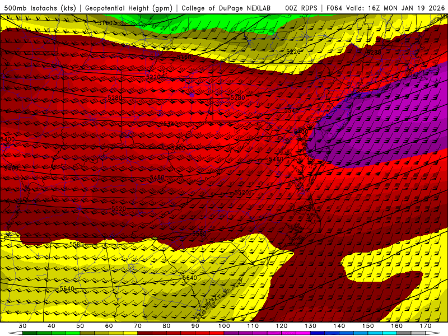Select the 'Valid: 16Z MON JAN 19 2026' text

[395, 8]
